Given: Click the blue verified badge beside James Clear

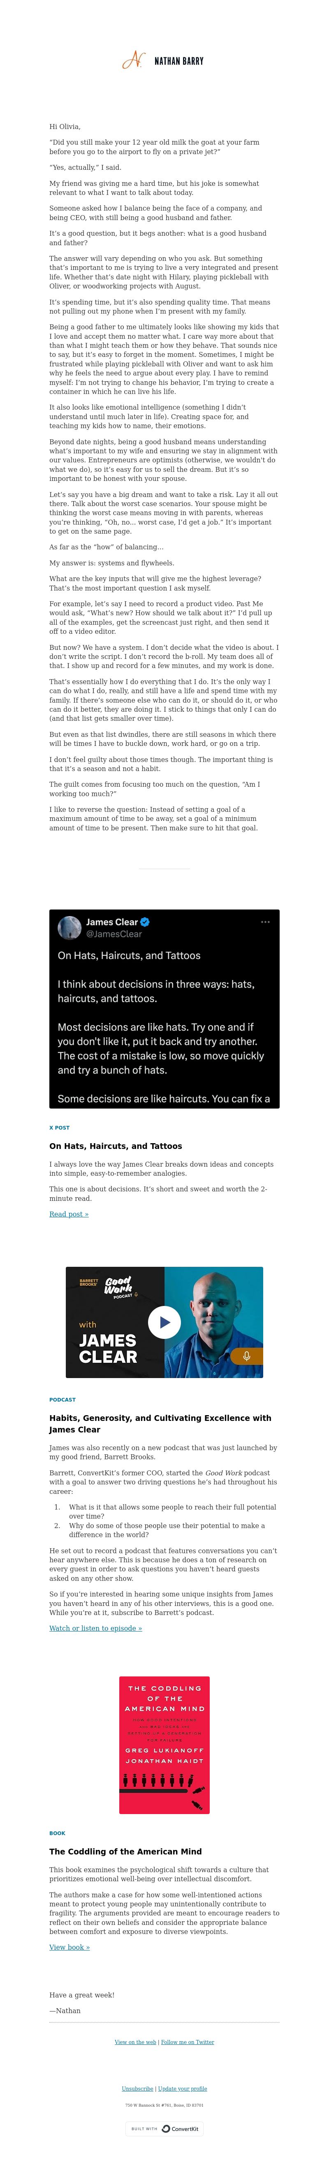Looking at the screenshot, I should pyautogui.click(x=145, y=922).
